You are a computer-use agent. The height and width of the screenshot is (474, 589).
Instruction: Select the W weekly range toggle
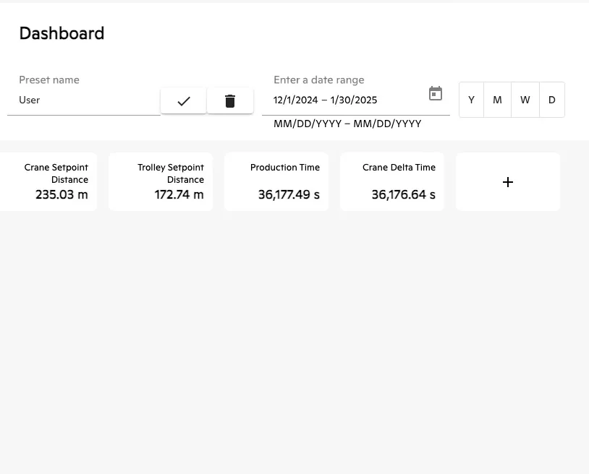525,100
